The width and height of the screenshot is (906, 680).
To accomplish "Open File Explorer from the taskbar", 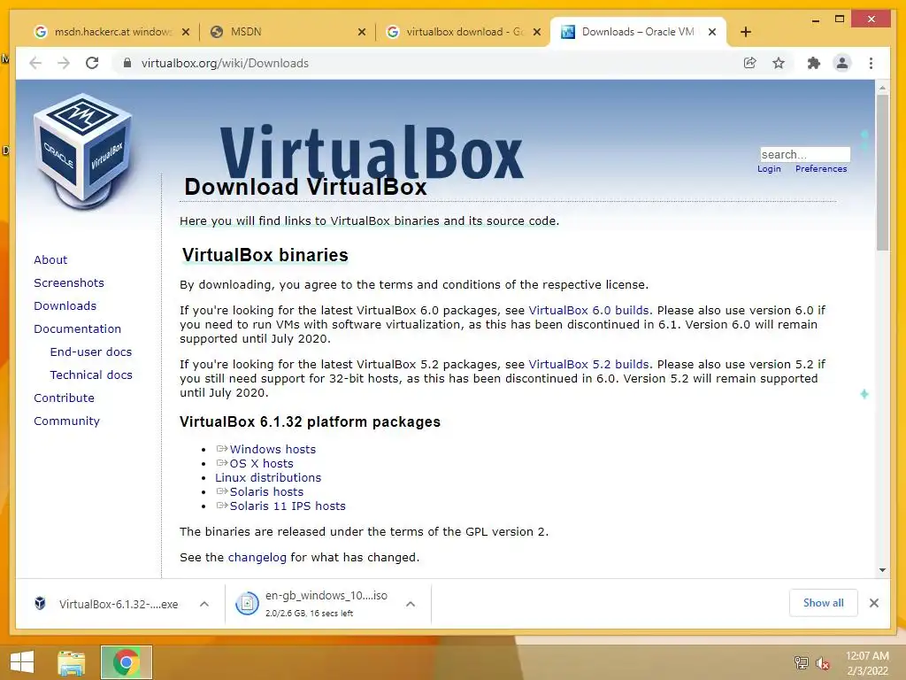I will (71, 662).
